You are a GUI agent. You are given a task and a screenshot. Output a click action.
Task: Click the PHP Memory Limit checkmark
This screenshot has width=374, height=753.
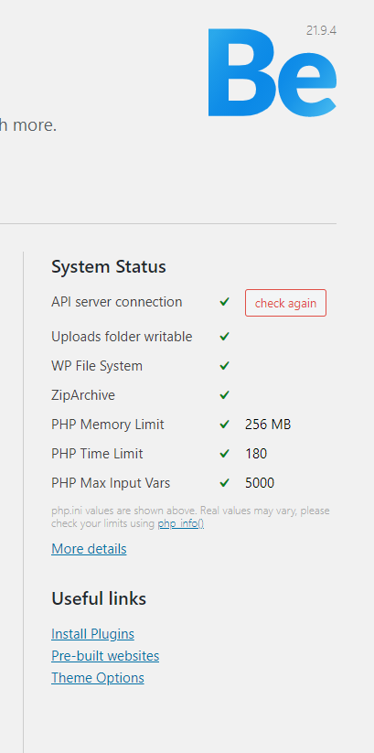coord(224,425)
